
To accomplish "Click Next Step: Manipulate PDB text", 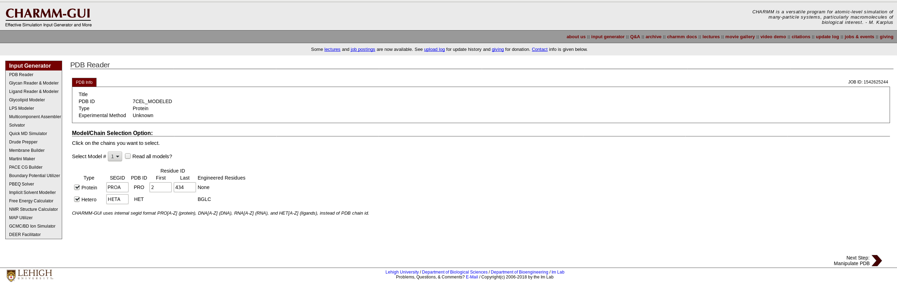I will coord(852,261).
